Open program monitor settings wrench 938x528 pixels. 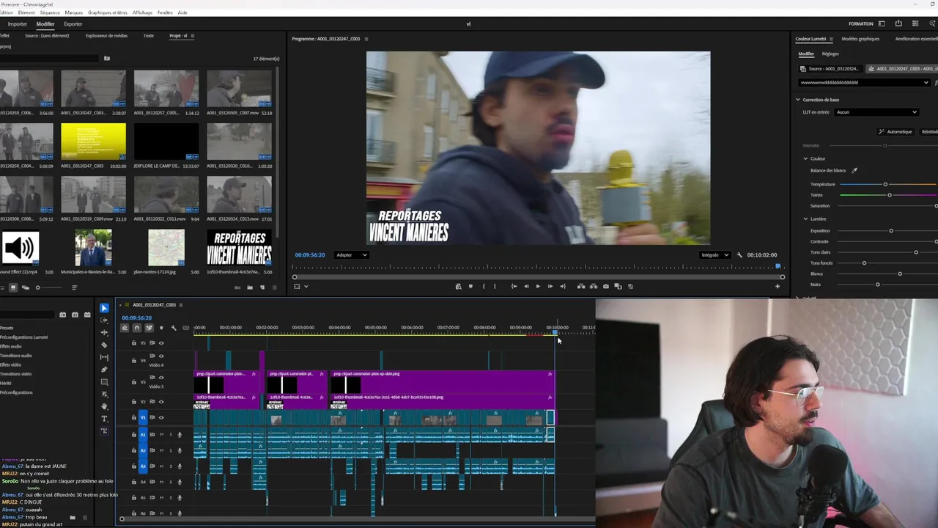pos(739,255)
